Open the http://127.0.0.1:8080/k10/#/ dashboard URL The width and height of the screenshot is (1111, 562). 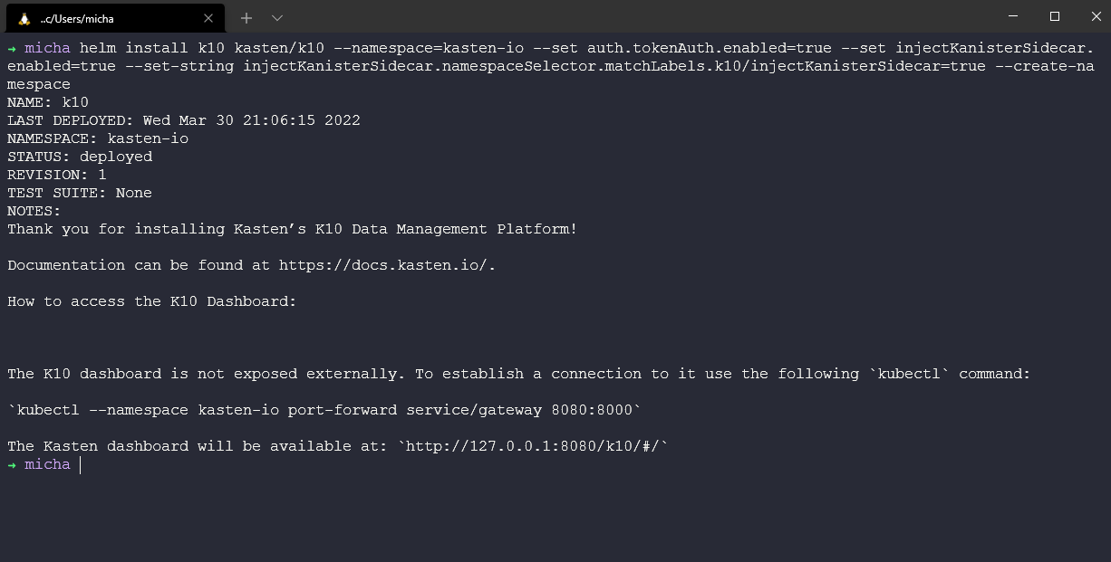(533, 446)
